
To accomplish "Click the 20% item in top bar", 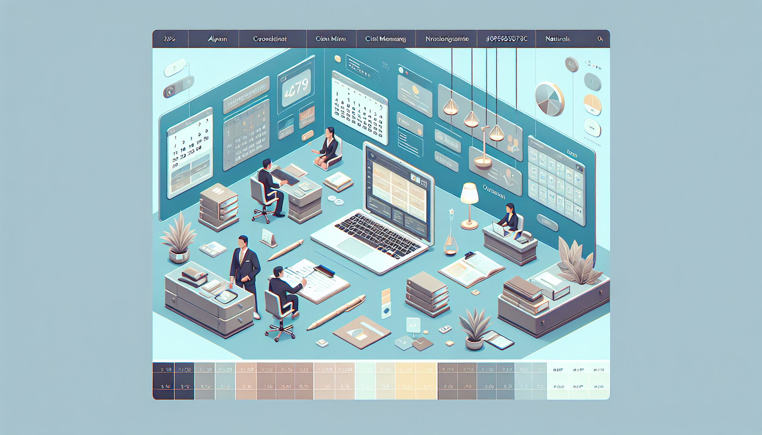I will coord(169,39).
